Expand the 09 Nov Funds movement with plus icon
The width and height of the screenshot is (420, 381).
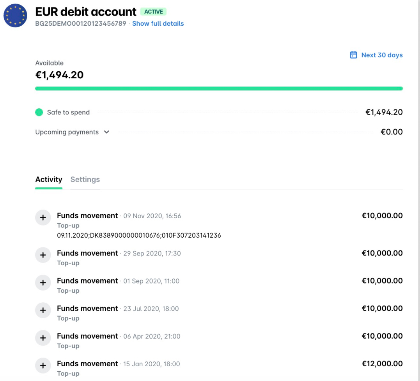coord(43,217)
